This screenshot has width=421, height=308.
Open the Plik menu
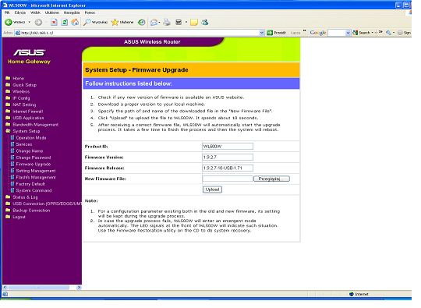[x=7, y=12]
